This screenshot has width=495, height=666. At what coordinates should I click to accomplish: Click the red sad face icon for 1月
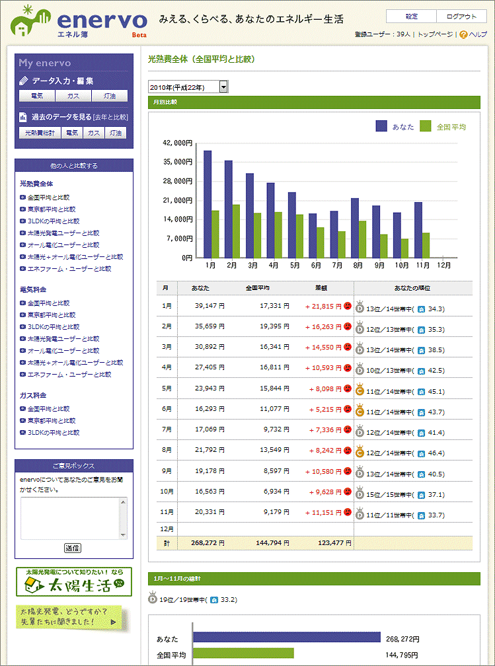pyautogui.click(x=347, y=307)
